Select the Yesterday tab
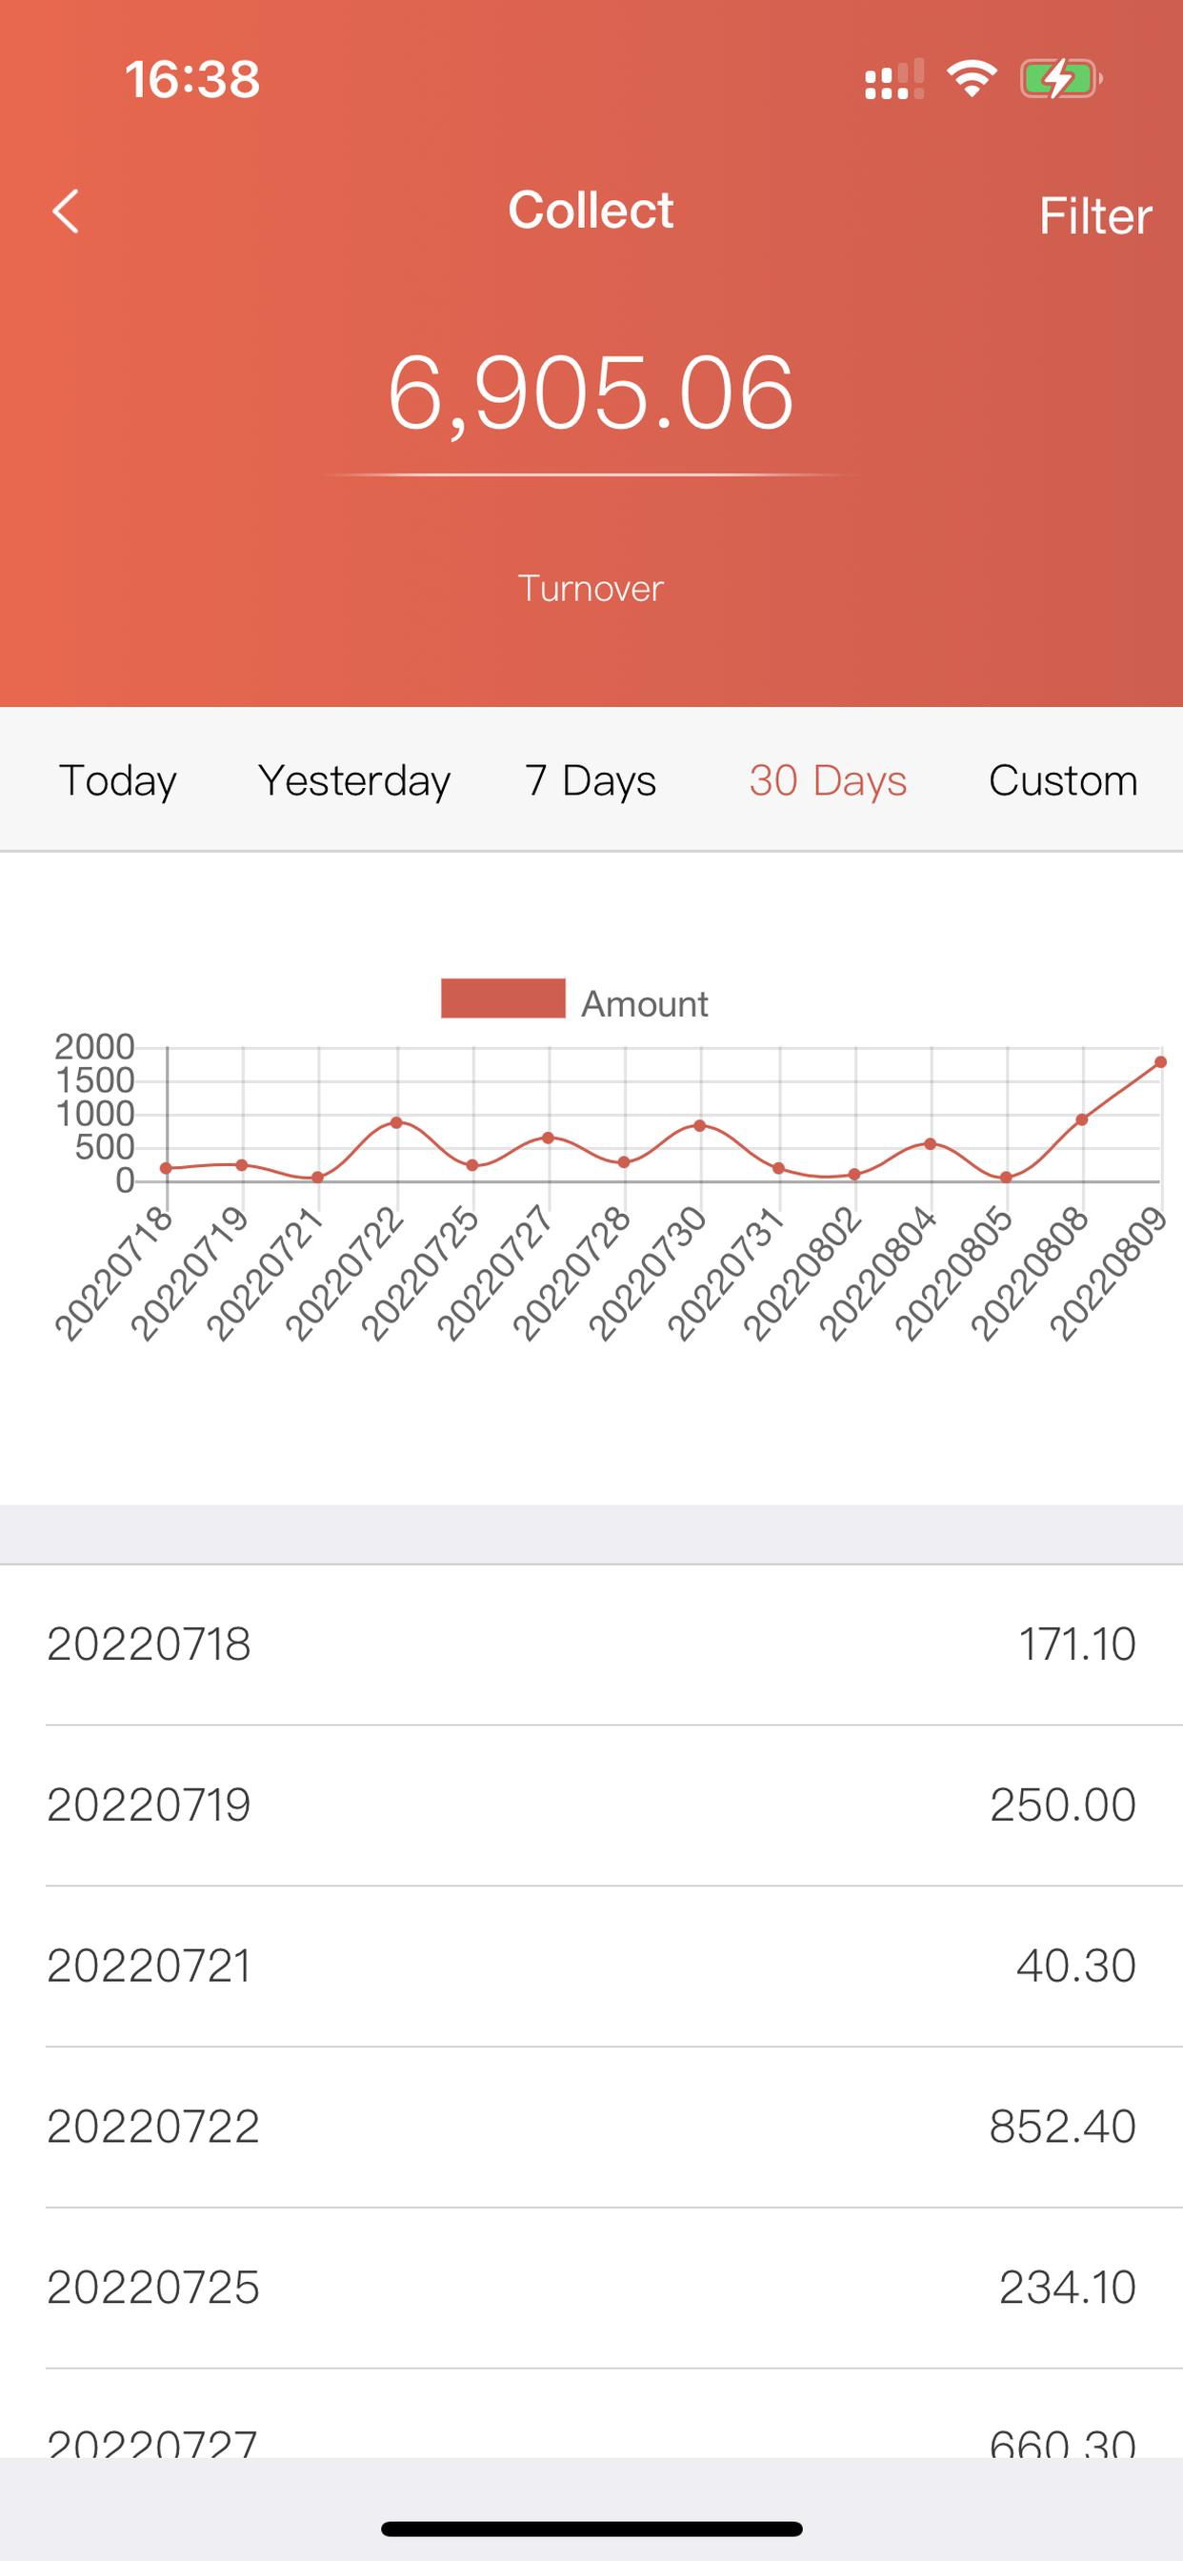The image size is (1183, 2561). tap(354, 779)
